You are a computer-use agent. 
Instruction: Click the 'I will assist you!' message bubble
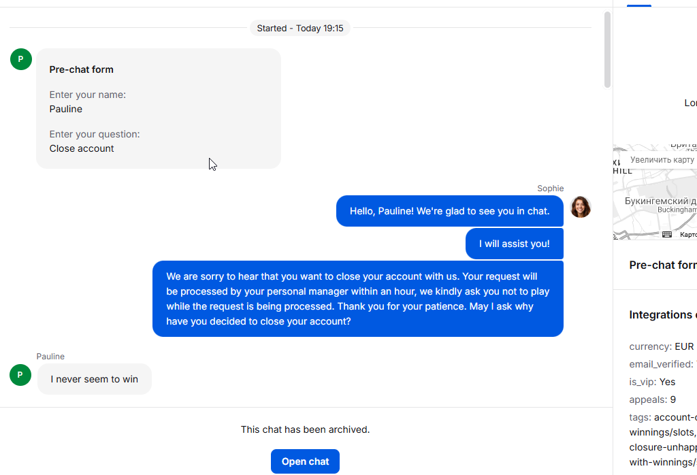coord(514,244)
